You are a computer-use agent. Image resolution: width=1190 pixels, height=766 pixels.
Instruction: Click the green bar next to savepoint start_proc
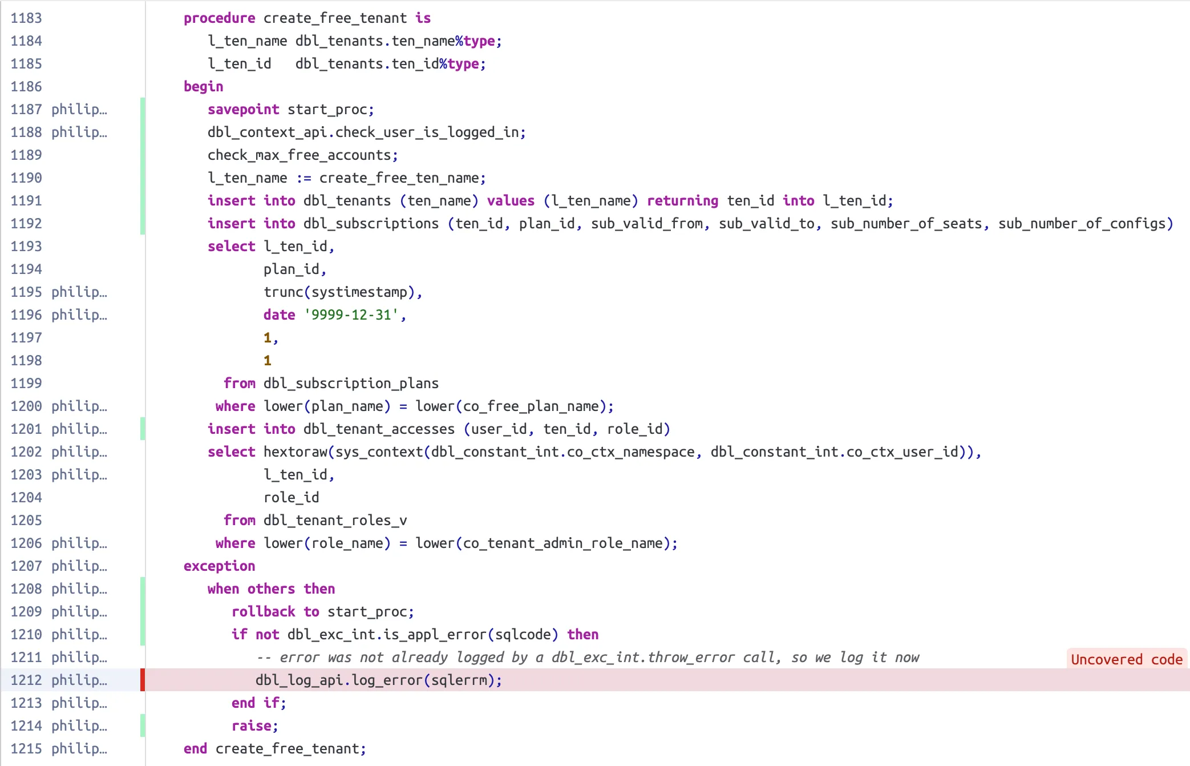[142, 109]
